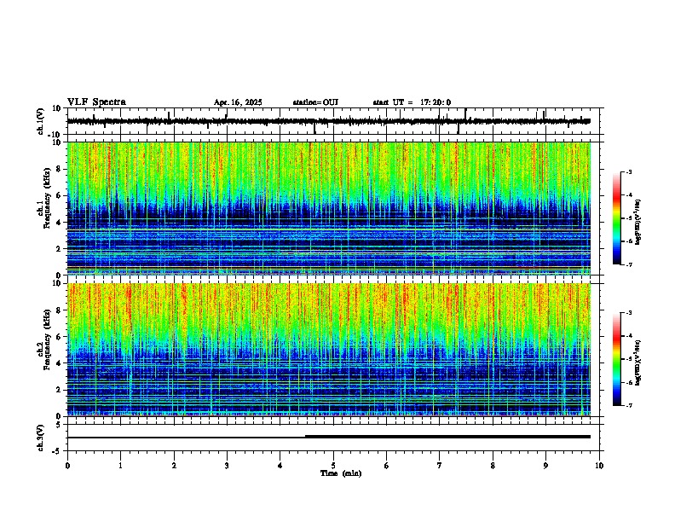
Task: Click the "station=OUI" header label
Action: point(315,102)
